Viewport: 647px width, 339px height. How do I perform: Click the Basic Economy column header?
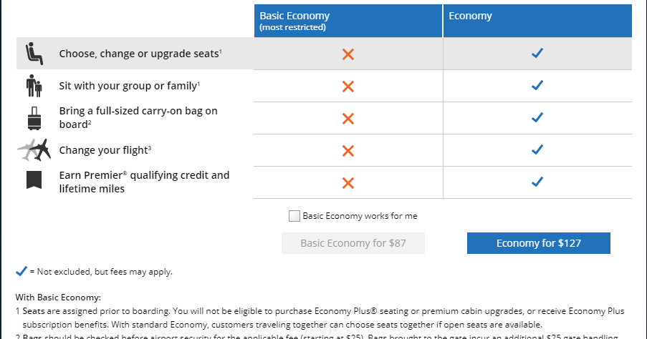pos(348,20)
